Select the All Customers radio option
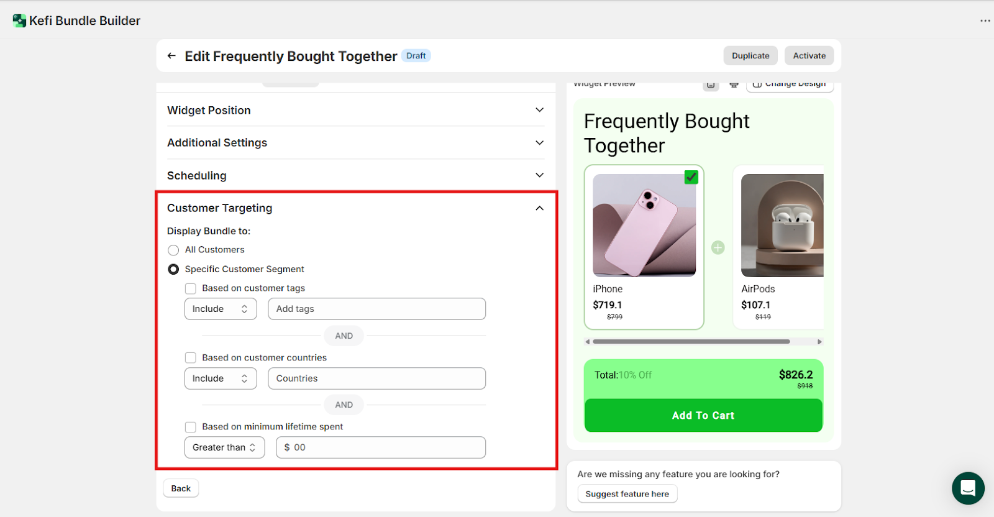This screenshot has height=517, width=994. [173, 250]
